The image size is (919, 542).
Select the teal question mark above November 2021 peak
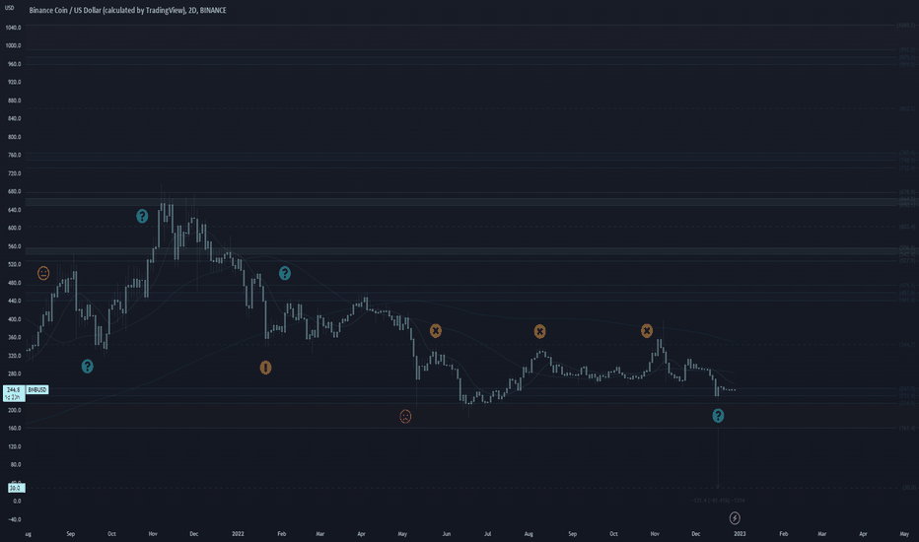click(x=142, y=216)
